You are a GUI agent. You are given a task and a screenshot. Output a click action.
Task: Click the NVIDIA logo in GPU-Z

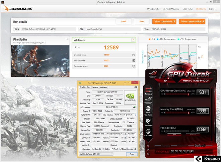click(x=130, y=97)
